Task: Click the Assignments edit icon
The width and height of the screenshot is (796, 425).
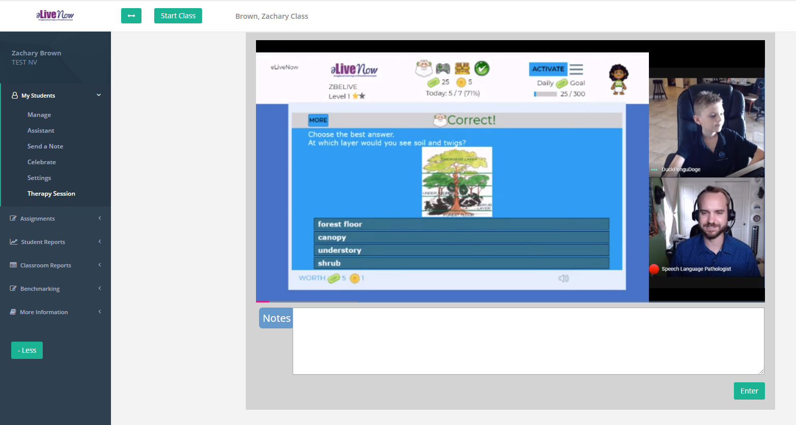Action: pos(13,218)
